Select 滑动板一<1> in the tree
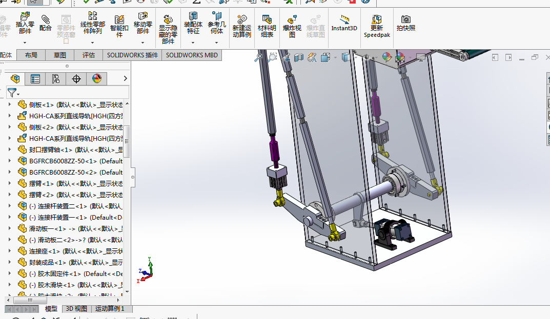This screenshot has width=550, height=319. [70, 228]
